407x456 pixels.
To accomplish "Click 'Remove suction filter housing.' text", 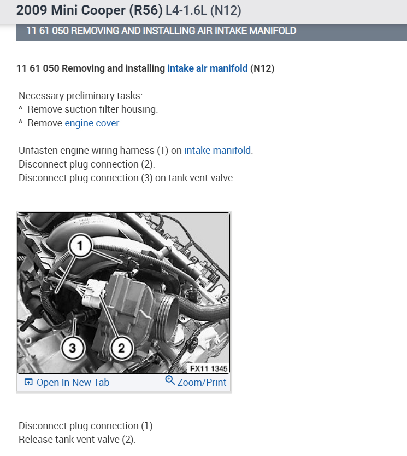I will [93, 109].
